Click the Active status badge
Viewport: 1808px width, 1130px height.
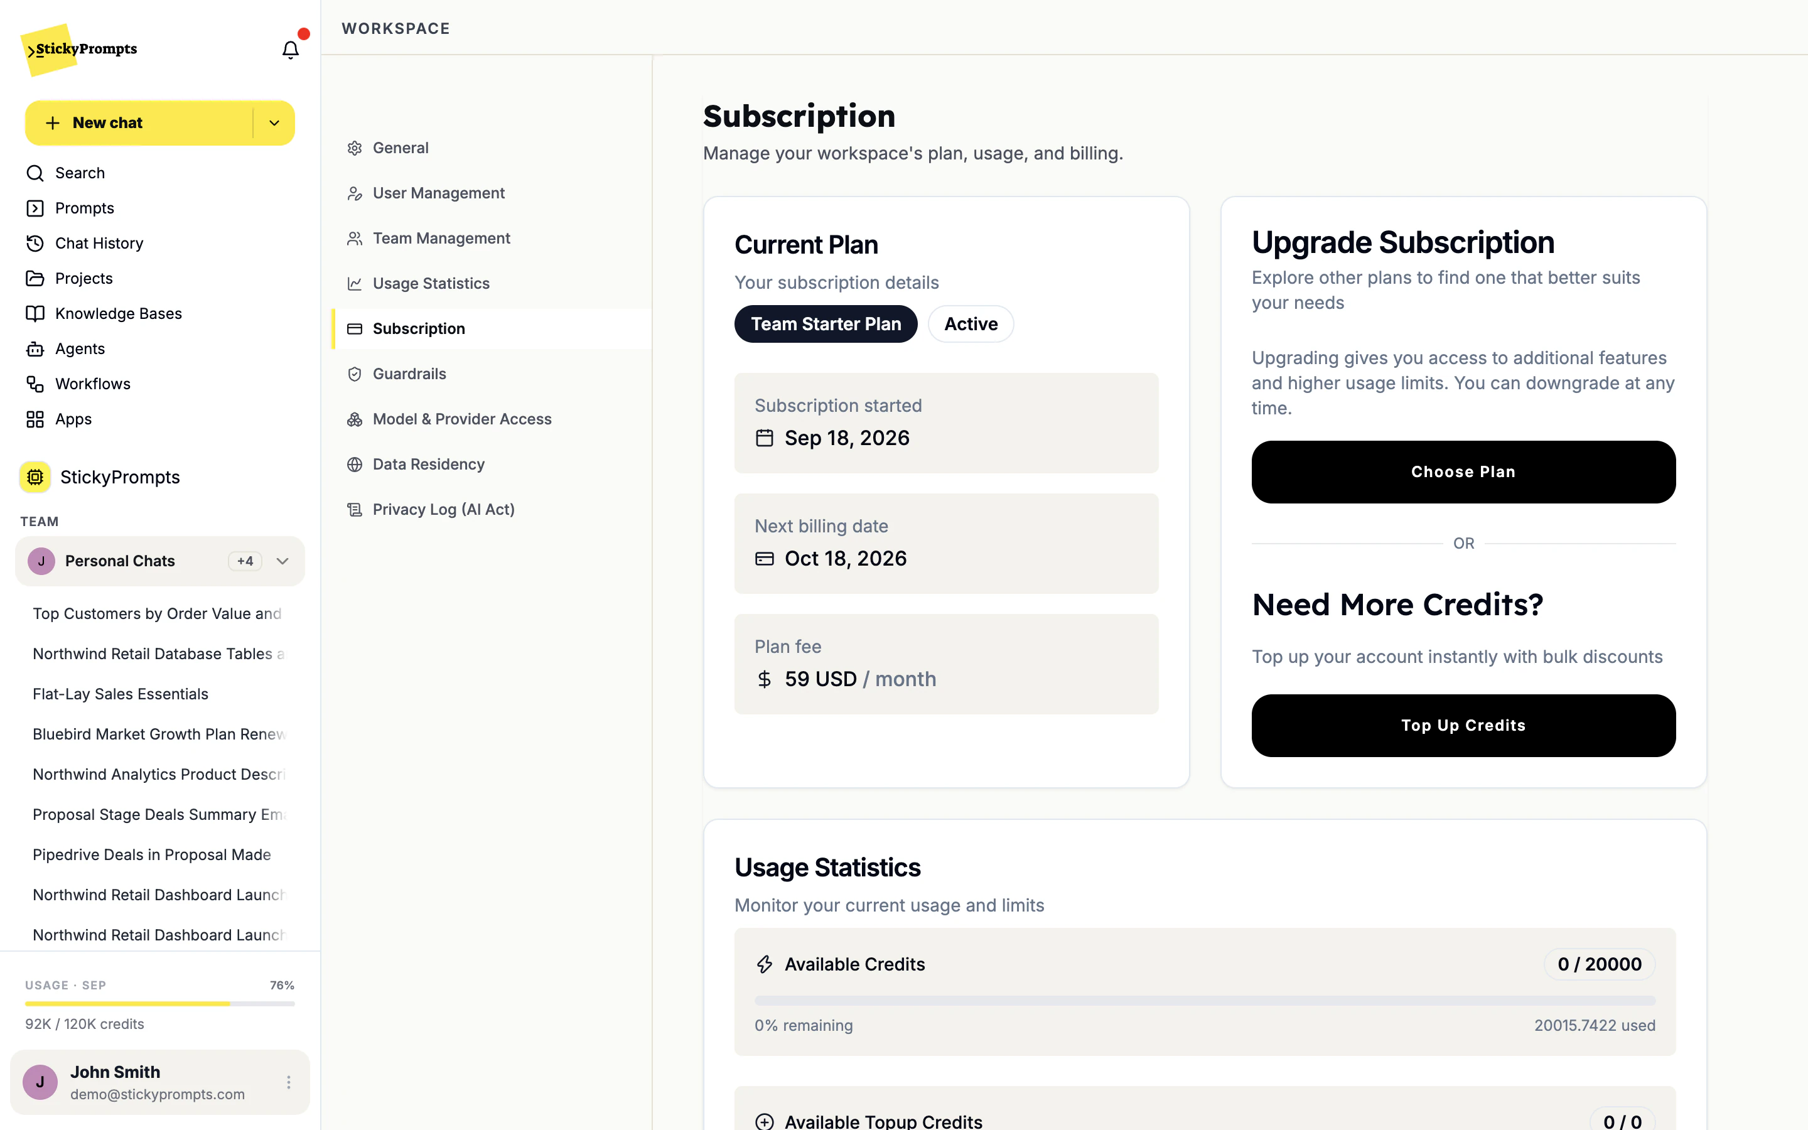click(971, 323)
